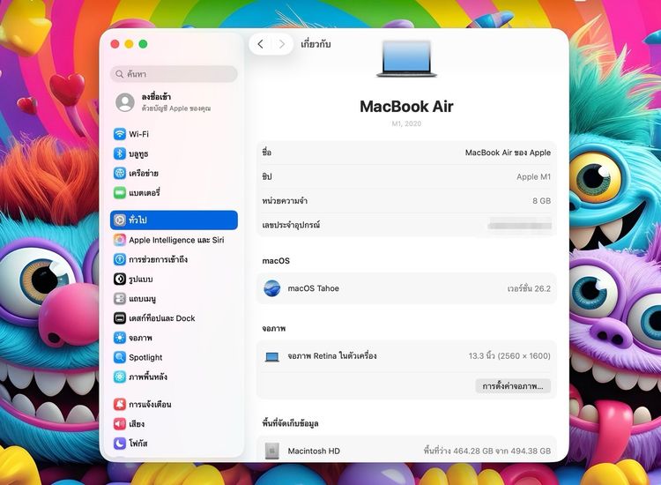
Task: Open Wi-Fi settings in sidebar
Action: click(x=174, y=134)
